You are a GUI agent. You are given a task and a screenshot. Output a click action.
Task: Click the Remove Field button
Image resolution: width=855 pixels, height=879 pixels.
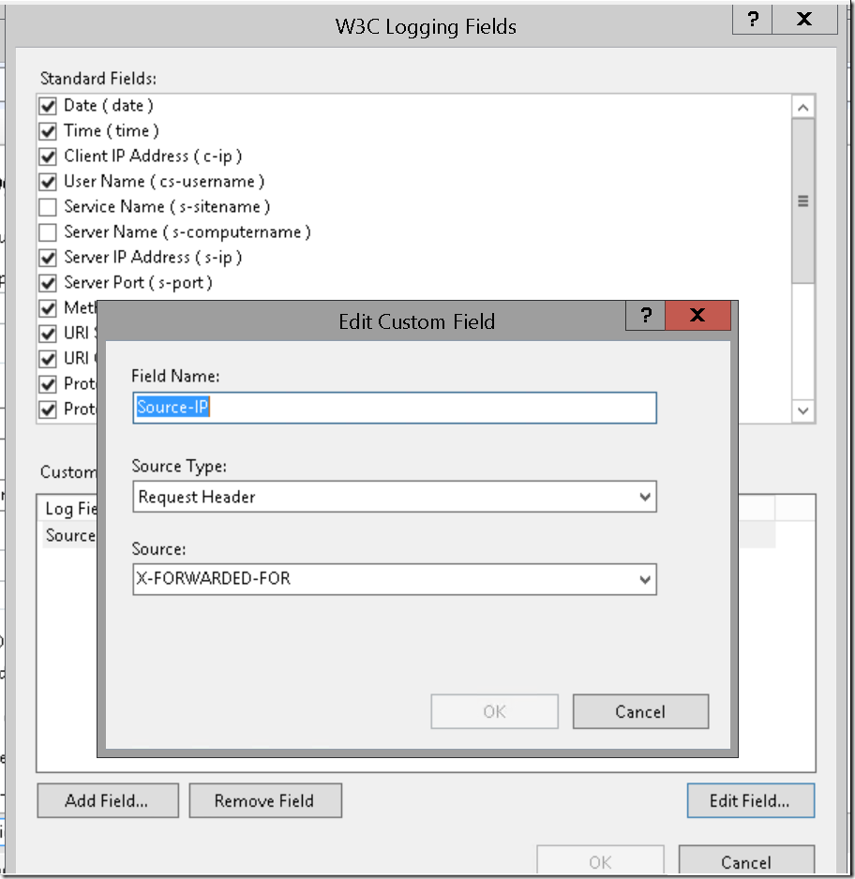(265, 800)
